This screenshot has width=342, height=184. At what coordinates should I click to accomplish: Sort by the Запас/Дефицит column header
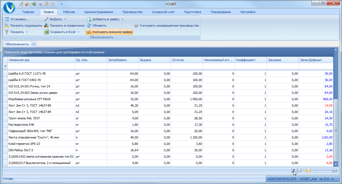[x=316, y=60]
